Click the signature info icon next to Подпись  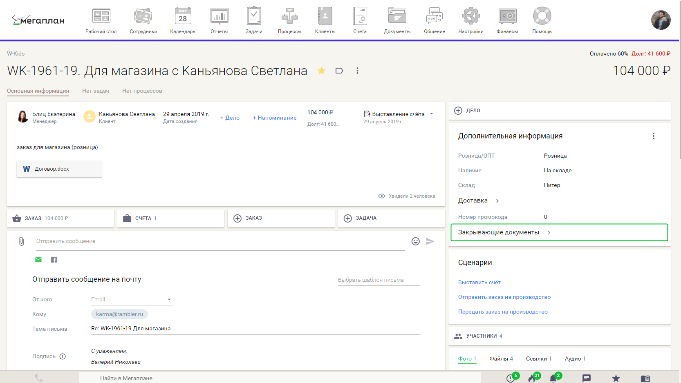63,356
